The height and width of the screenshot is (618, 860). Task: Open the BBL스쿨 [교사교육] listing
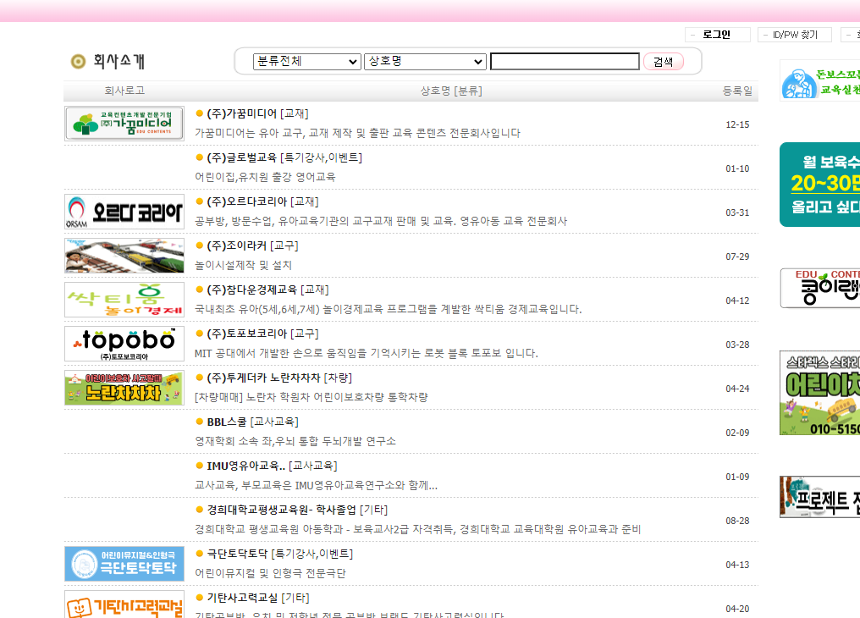tap(252, 422)
